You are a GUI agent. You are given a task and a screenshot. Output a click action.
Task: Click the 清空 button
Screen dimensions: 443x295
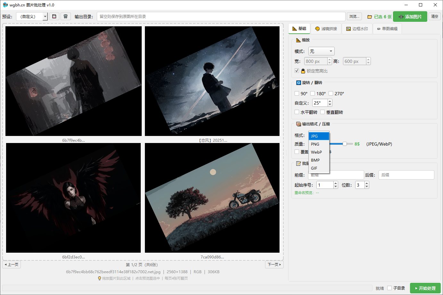tap(435, 16)
